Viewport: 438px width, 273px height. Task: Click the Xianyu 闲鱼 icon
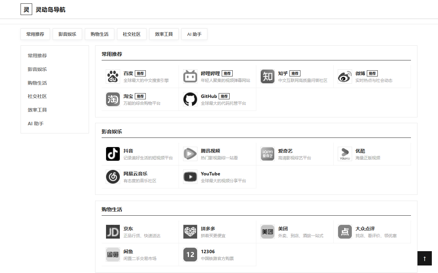(x=113, y=255)
